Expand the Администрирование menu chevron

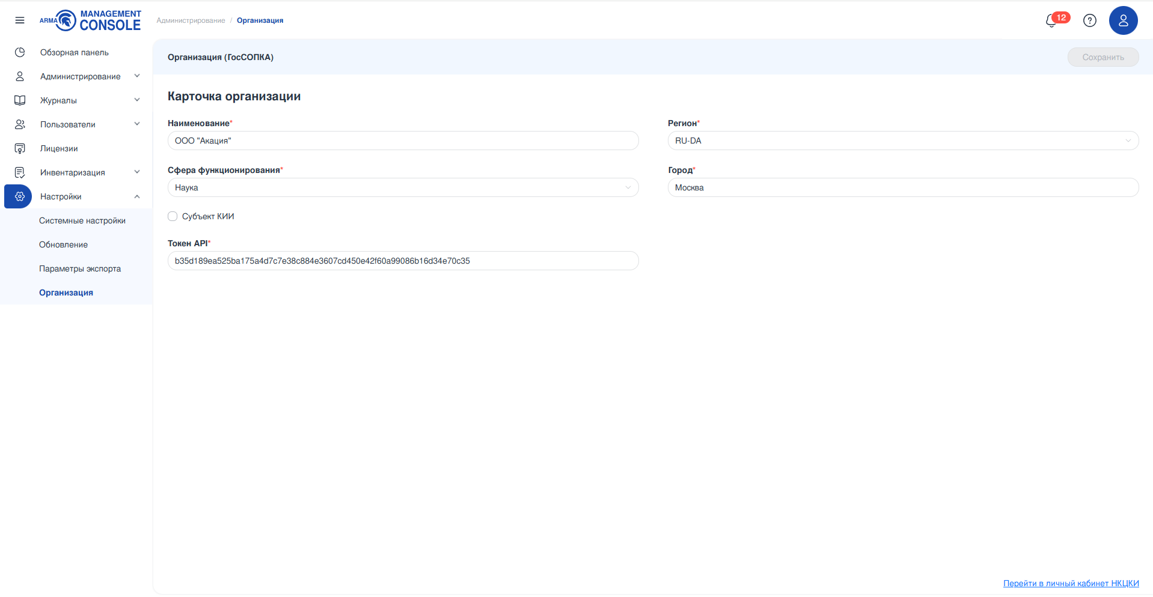tap(137, 76)
